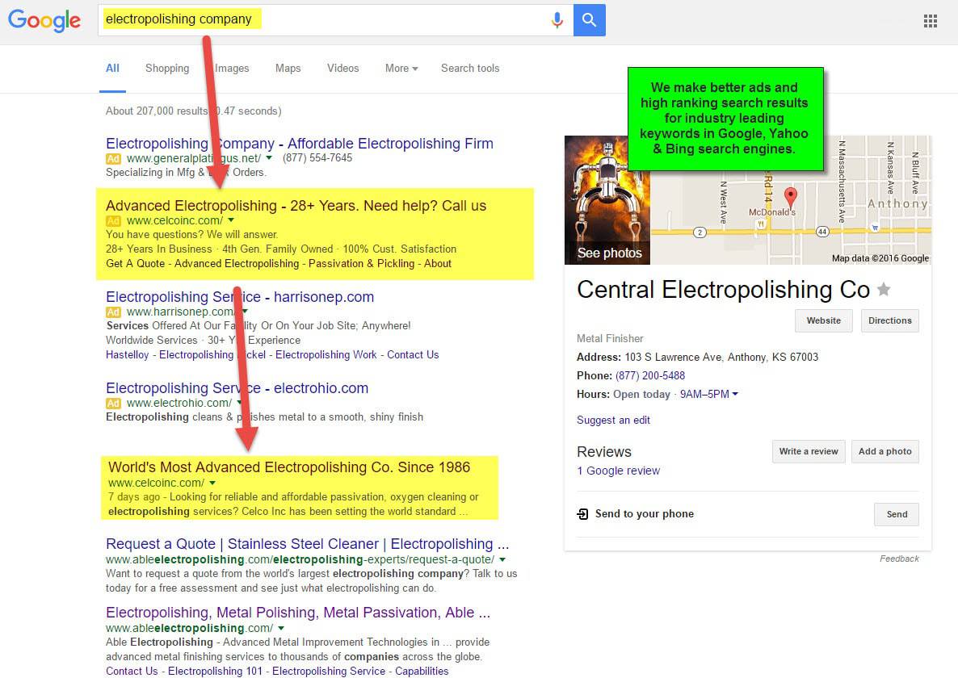958x678 pixels.
Task: Click the Google logo
Action: [x=44, y=21]
